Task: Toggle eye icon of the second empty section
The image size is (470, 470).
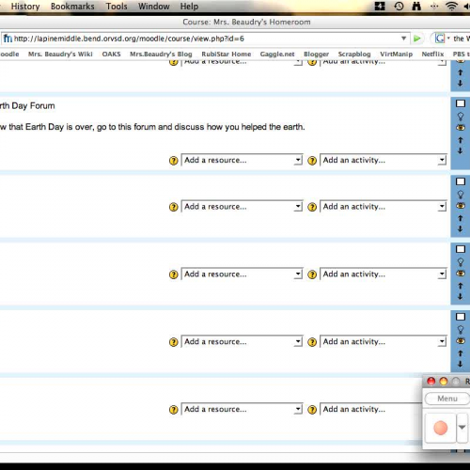Action: point(461,274)
